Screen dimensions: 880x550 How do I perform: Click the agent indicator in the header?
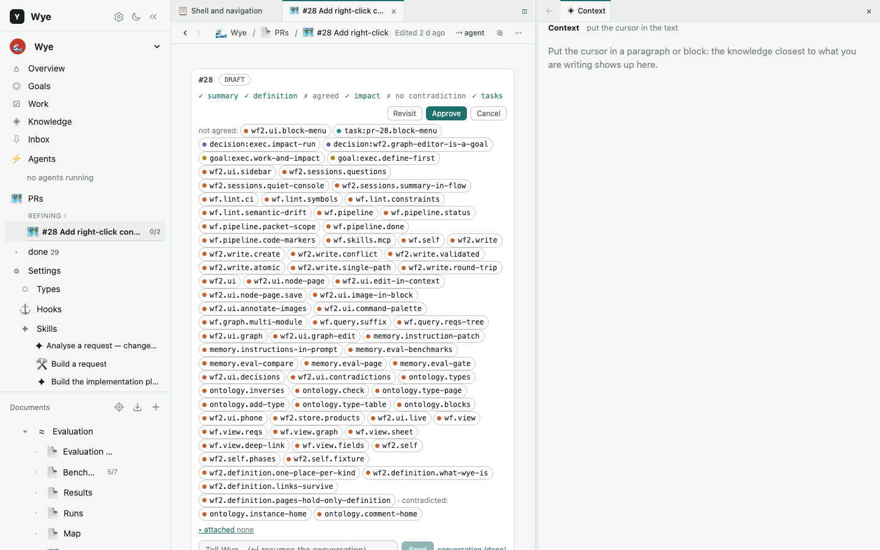470,33
